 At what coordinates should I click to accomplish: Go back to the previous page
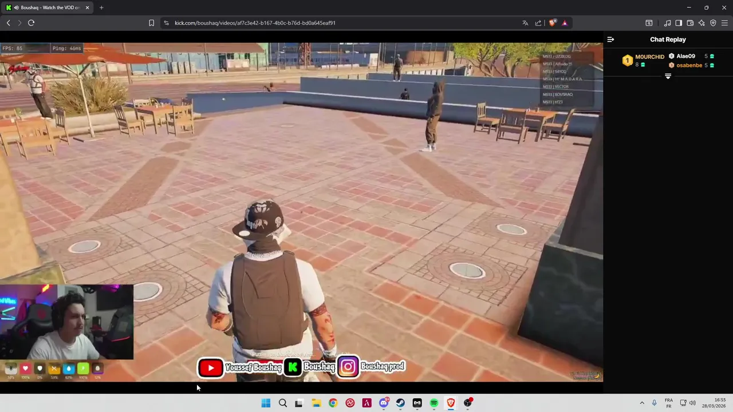click(x=8, y=23)
